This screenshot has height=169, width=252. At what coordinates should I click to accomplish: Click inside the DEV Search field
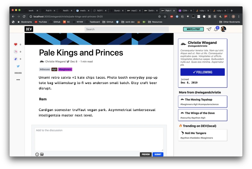(127, 29)
